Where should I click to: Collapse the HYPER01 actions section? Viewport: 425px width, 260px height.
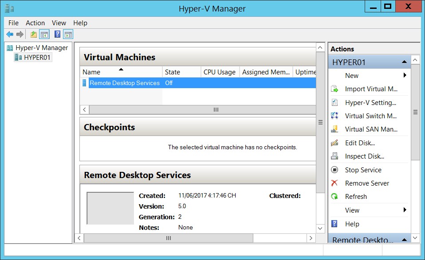click(x=405, y=62)
